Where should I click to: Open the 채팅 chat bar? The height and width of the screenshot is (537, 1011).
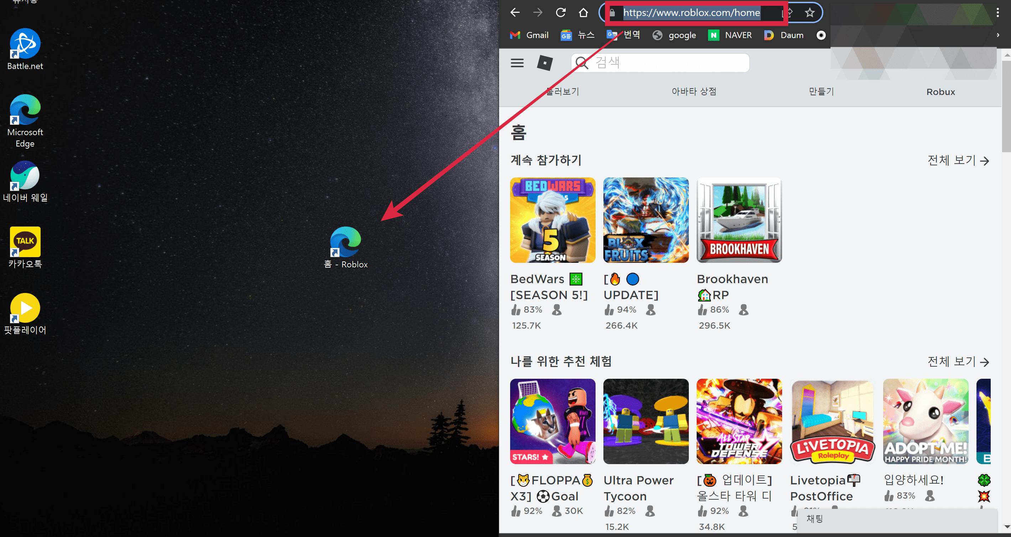coord(898,520)
